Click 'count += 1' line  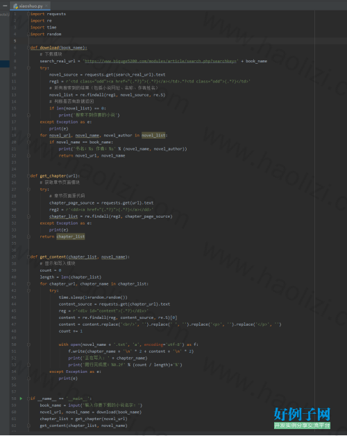71,331
